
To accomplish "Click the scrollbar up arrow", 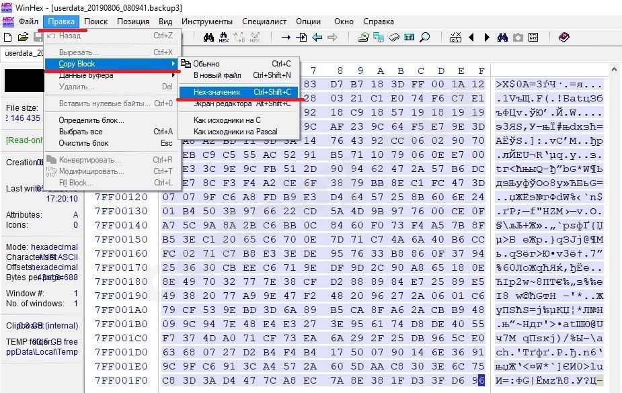I will [x=614, y=70].
